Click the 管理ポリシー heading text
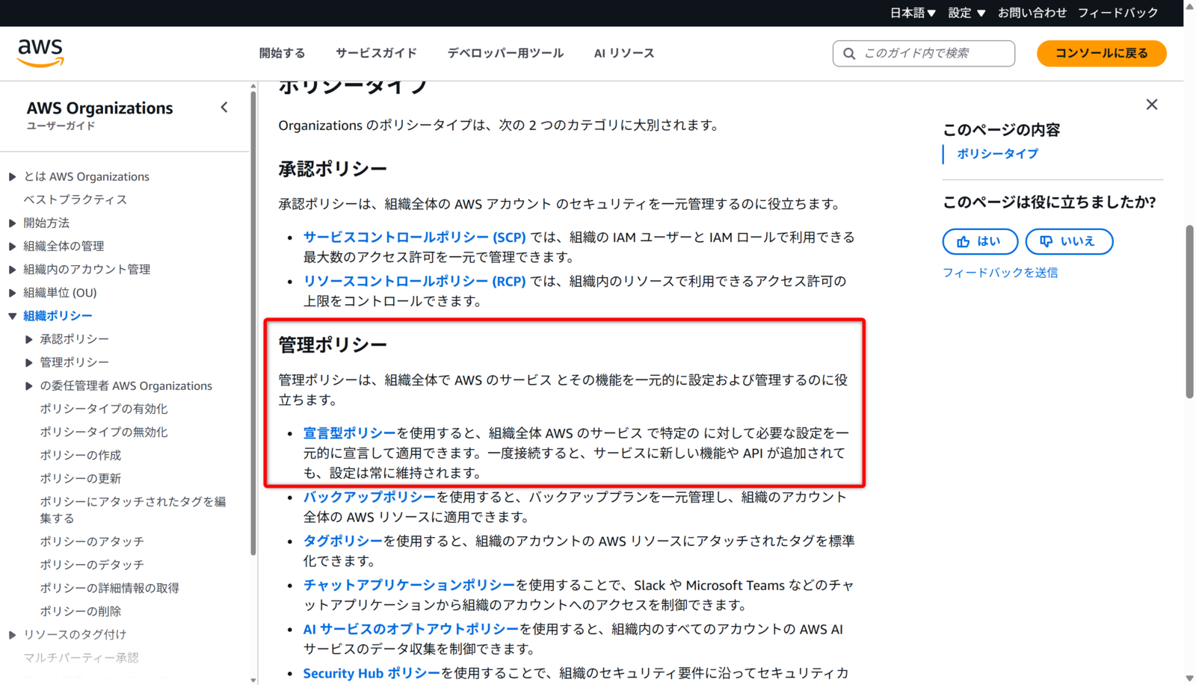 pos(333,344)
